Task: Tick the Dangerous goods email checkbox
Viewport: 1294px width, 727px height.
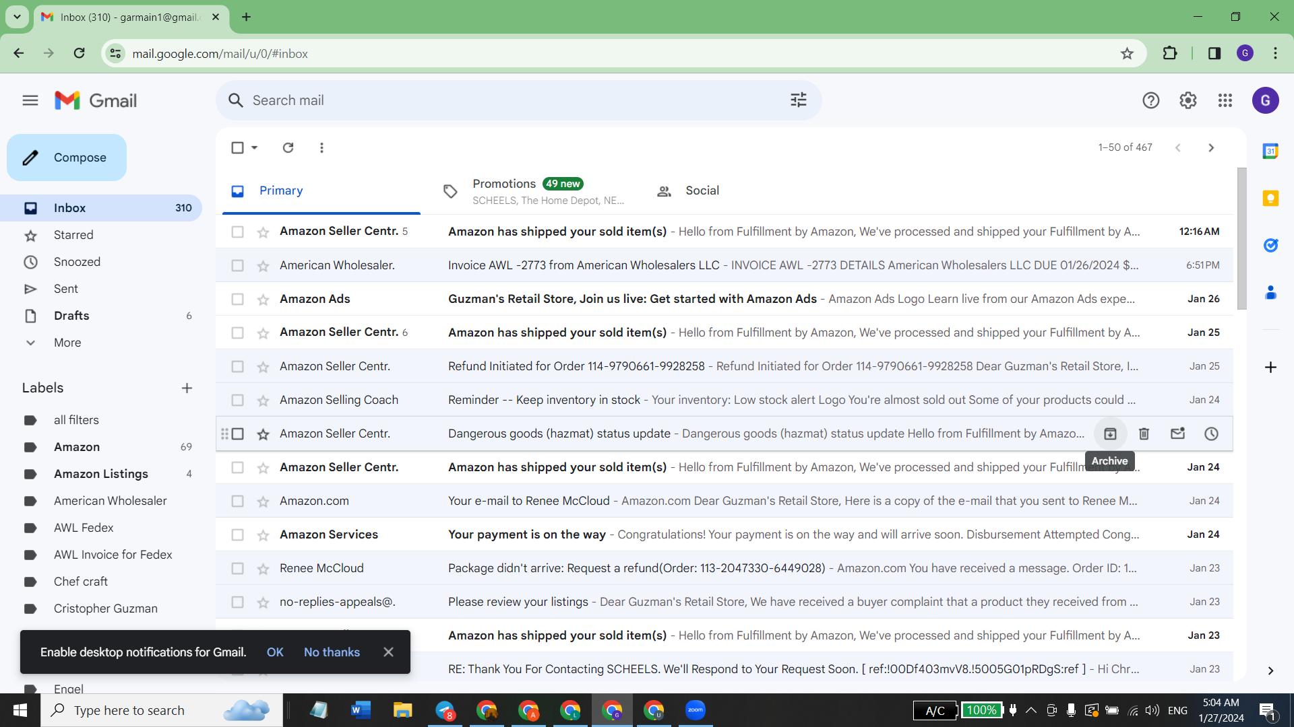Action: click(237, 434)
